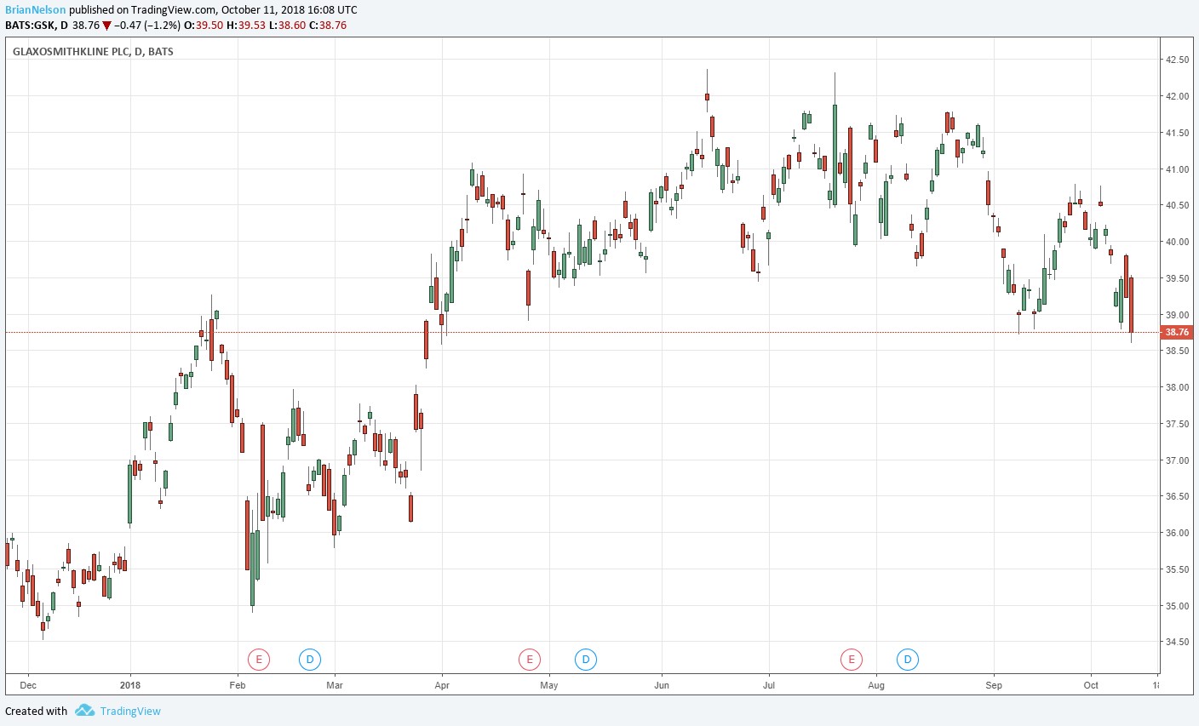Viewport: 1199px width, 726px height.
Task: Click the TradingView cloud logo icon
Action: click(83, 711)
